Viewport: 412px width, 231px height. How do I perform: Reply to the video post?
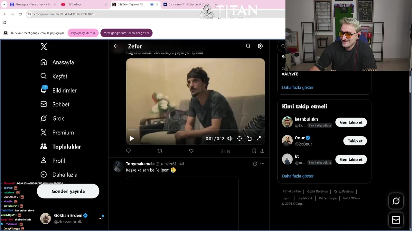pyautogui.click(x=128, y=151)
